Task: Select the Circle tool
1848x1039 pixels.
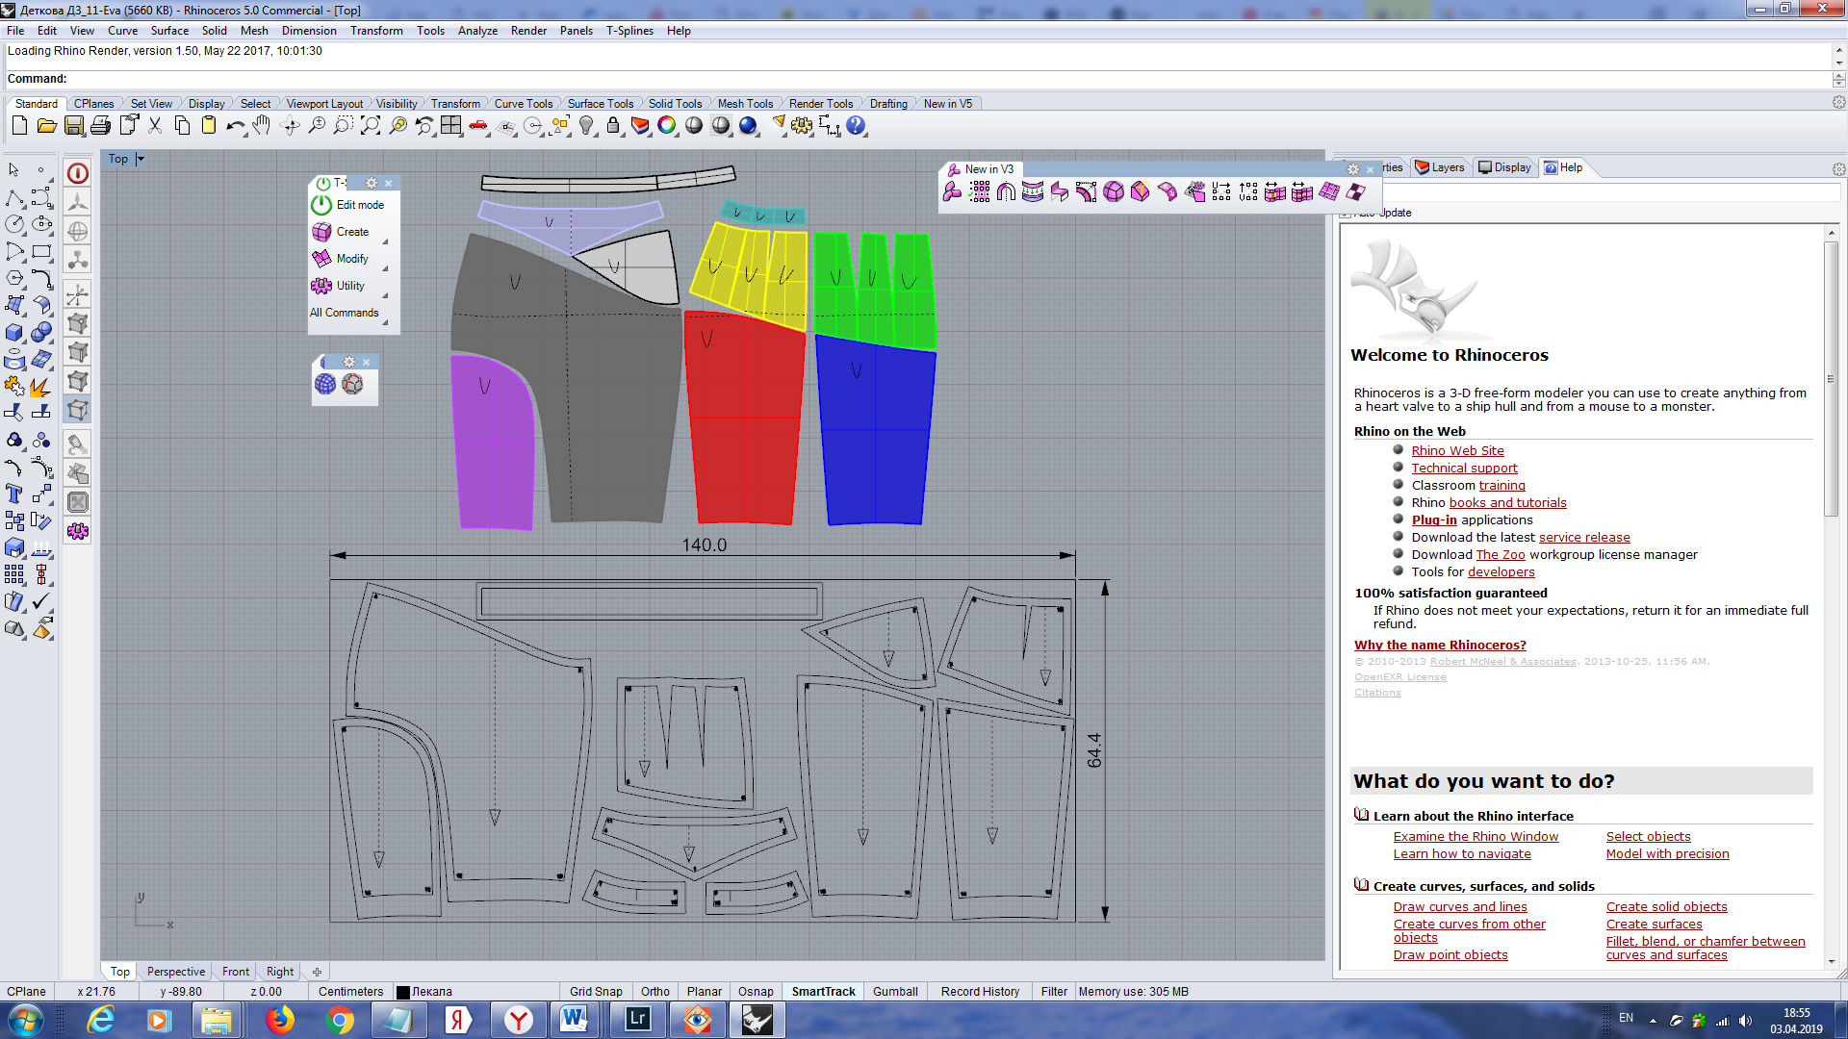Action: click(14, 224)
